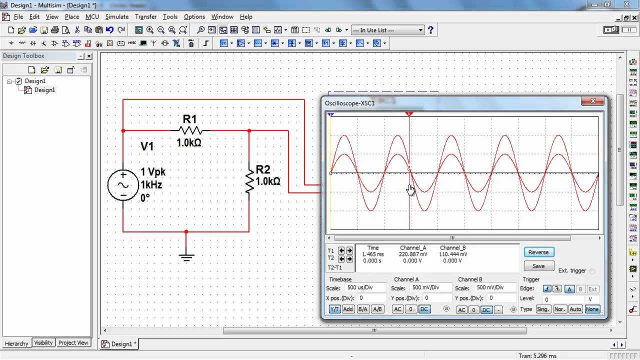Open the last blue toolbar button's dropdown arrow
This screenshot has height=360, width=640.
coord(384,43)
